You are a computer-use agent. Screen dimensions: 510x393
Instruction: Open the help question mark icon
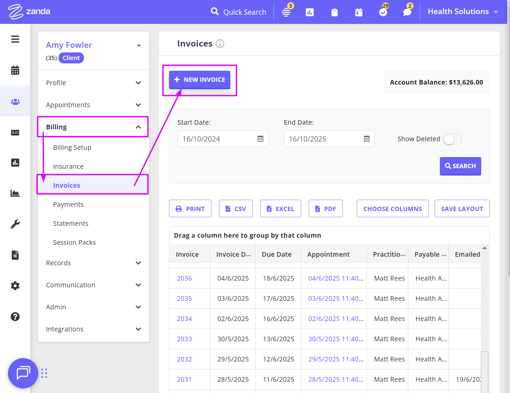(x=15, y=317)
